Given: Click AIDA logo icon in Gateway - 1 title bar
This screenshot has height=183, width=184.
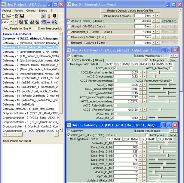Looking at the screenshot, I should (x=69, y=50).
